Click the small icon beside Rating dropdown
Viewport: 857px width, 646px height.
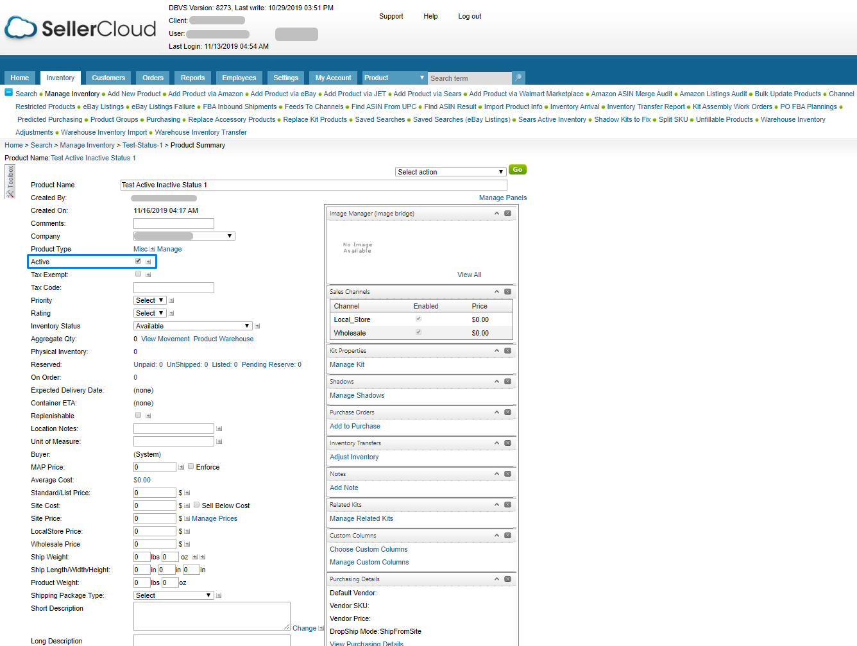(x=171, y=313)
